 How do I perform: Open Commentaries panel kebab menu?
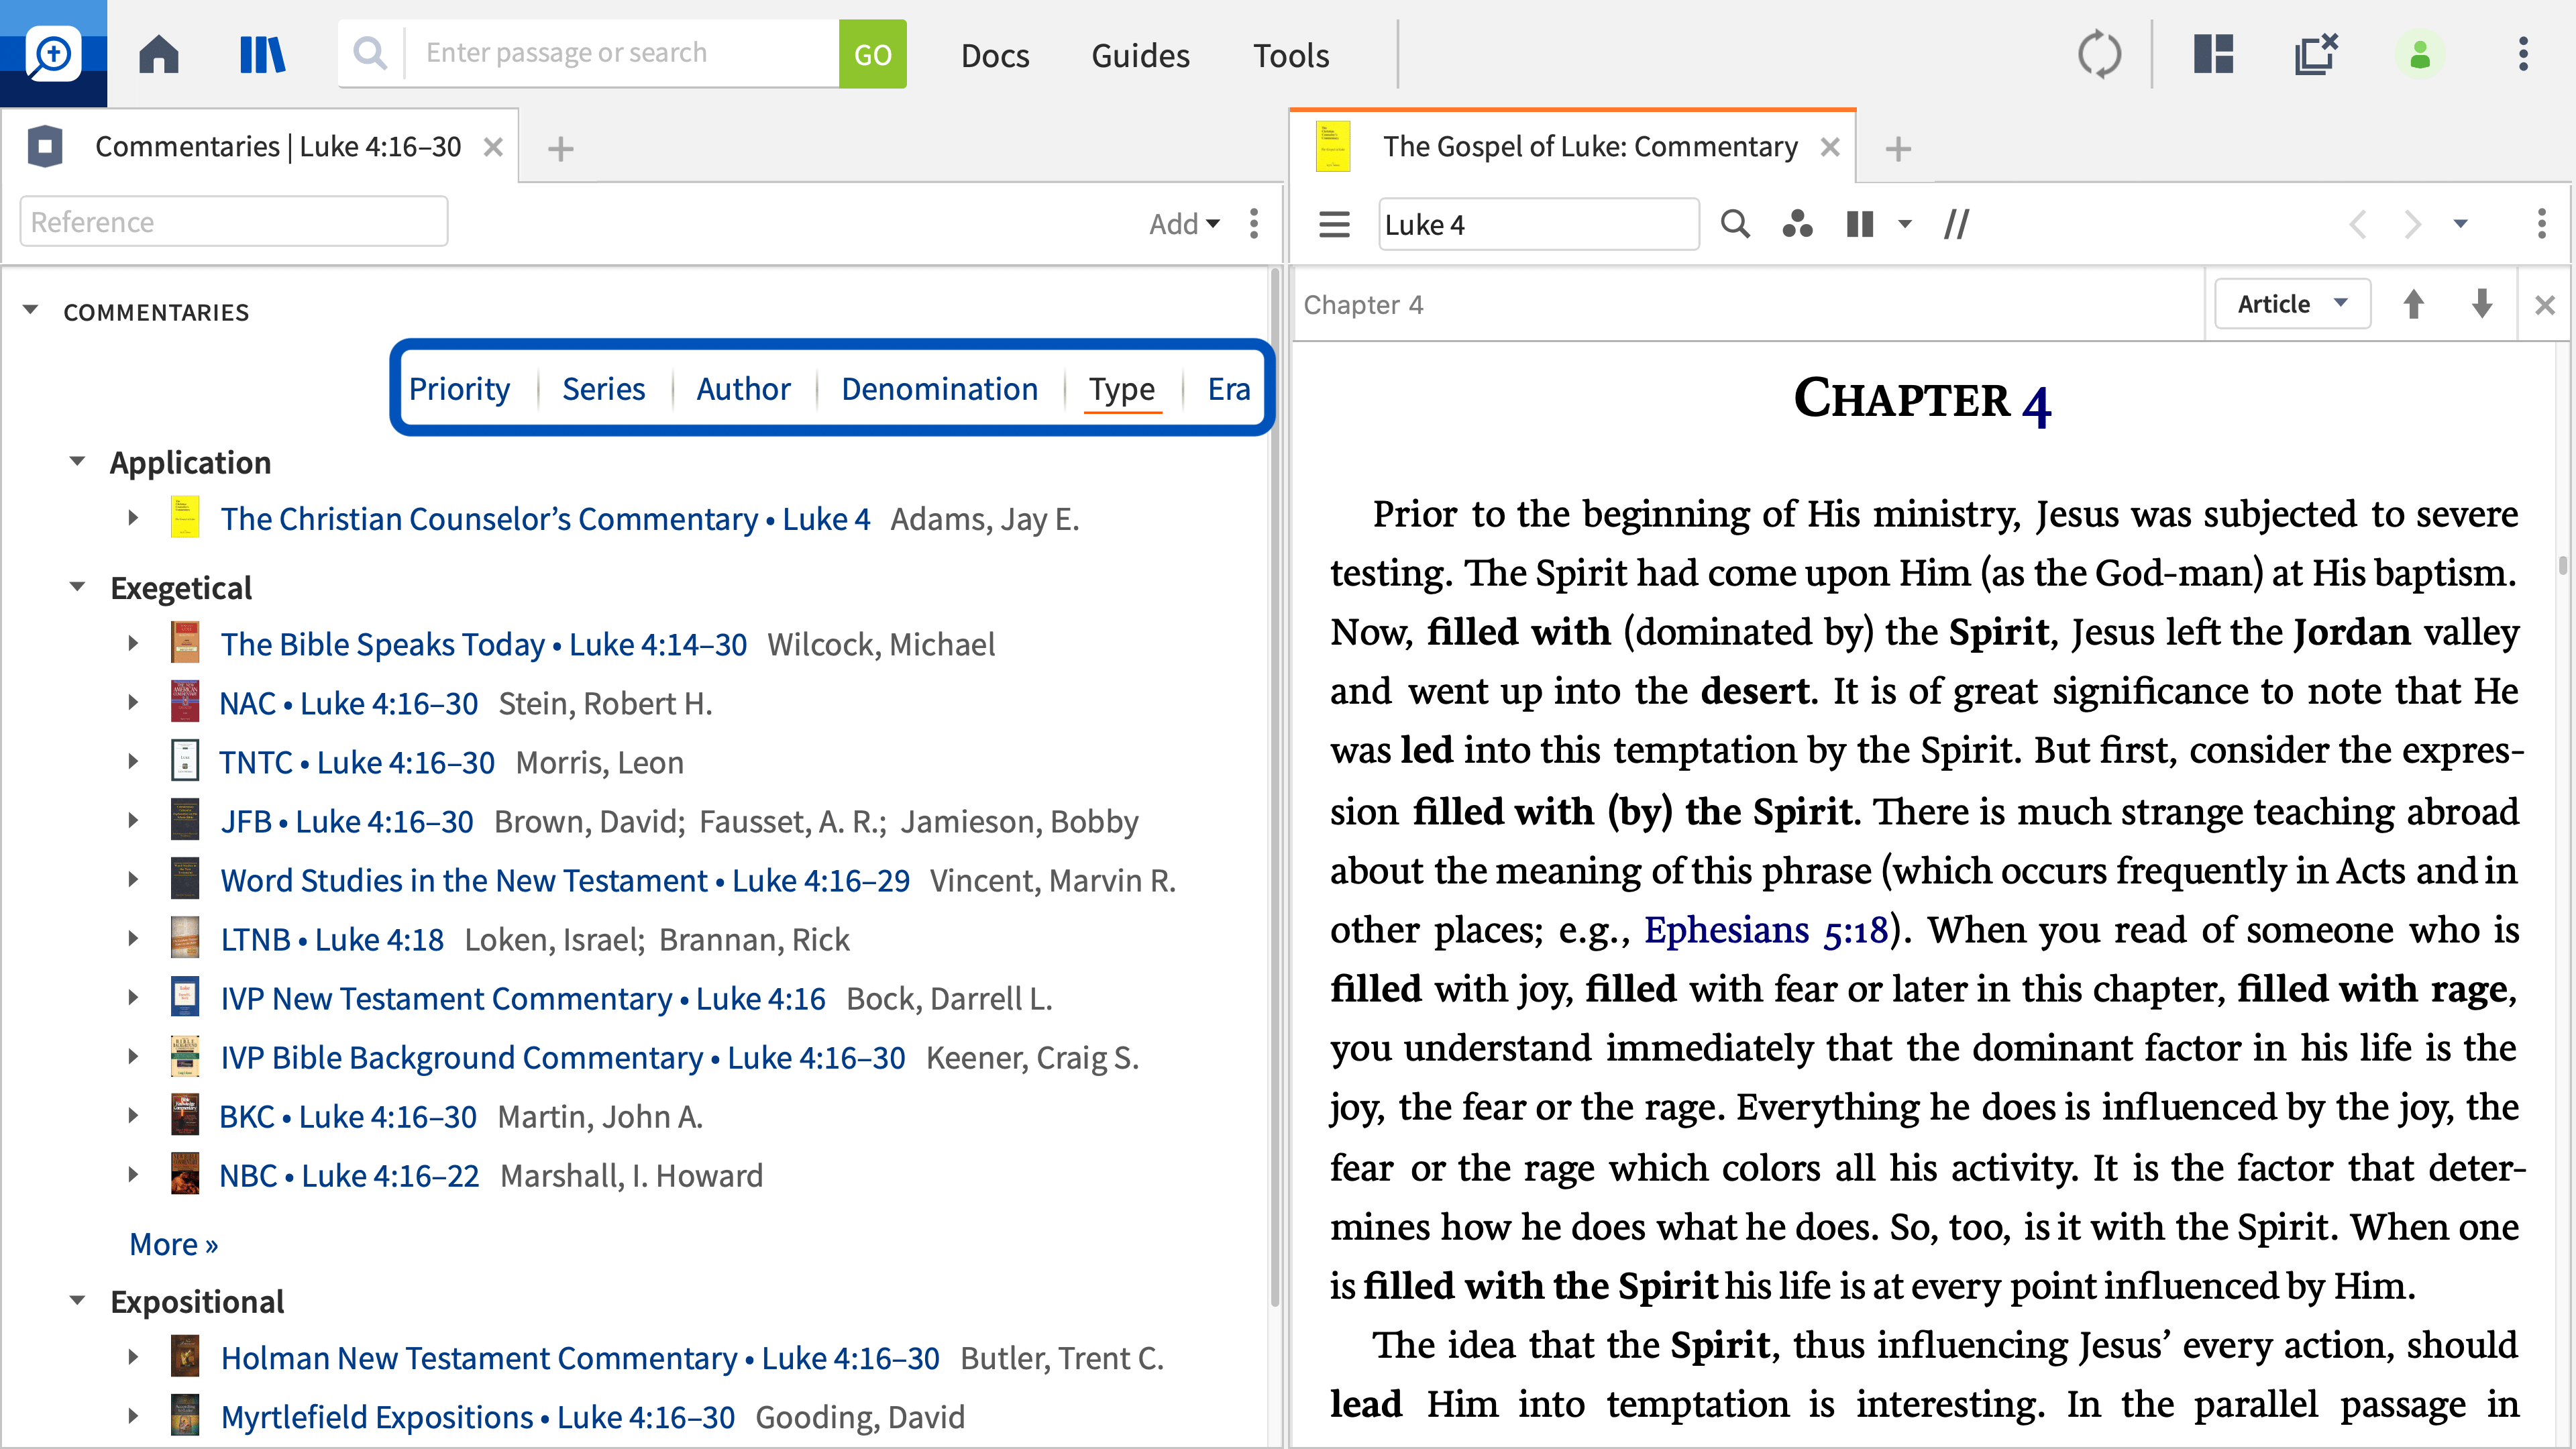click(1253, 223)
